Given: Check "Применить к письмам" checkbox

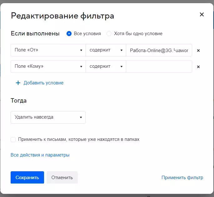Looking at the screenshot, I should (x=13, y=140).
